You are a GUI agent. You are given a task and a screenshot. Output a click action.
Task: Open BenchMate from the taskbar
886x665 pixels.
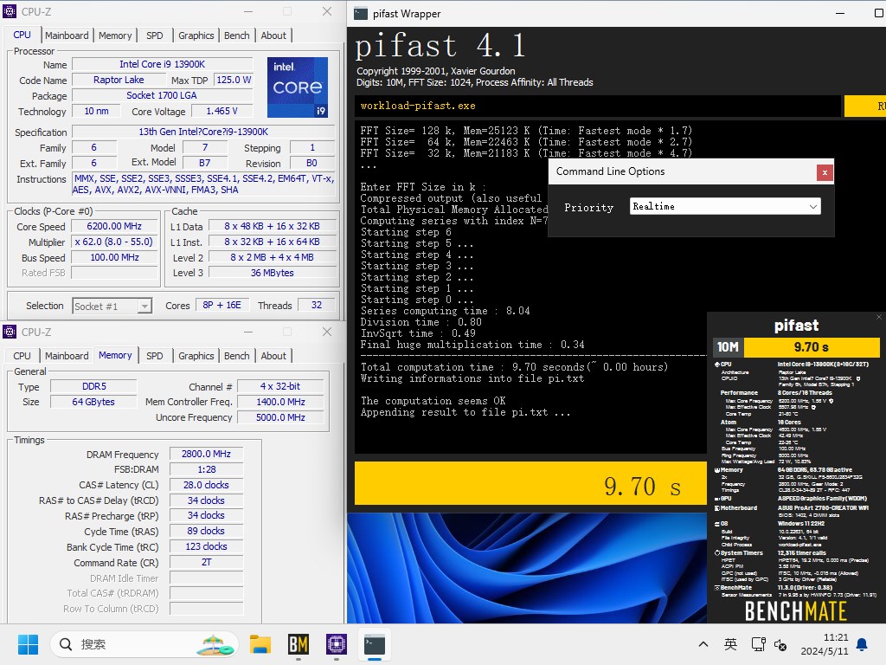pos(298,644)
